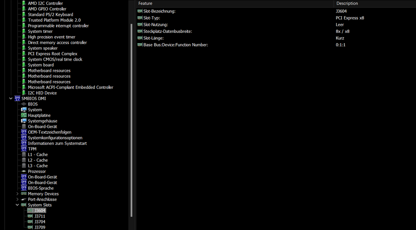Click the 0:1:1 bus value
416x230 pixels.
(x=341, y=45)
